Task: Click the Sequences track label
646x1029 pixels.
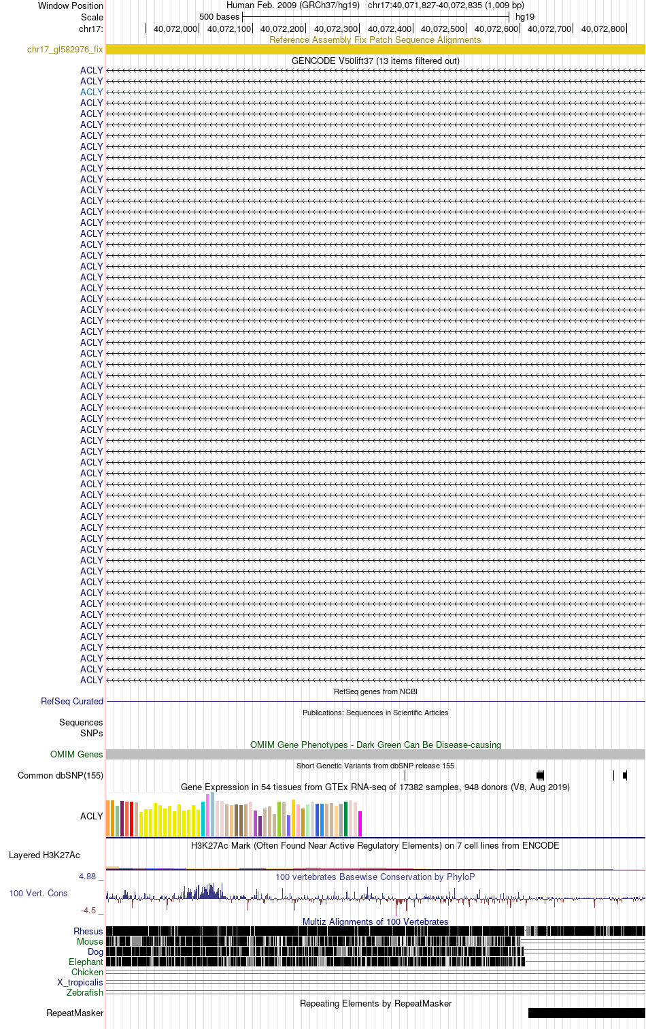Action: click(81, 722)
